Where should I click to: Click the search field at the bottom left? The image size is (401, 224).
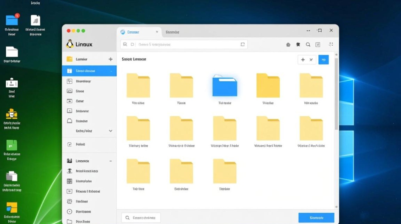[x=141, y=217]
